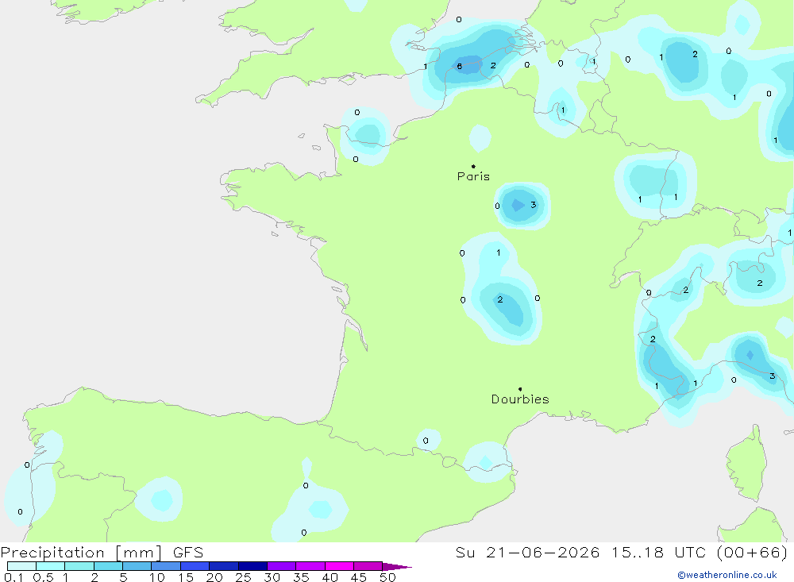The image size is (794, 582).
Task: Pick the 40–45 mm magenta legend swatch
Action: [x=339, y=566]
